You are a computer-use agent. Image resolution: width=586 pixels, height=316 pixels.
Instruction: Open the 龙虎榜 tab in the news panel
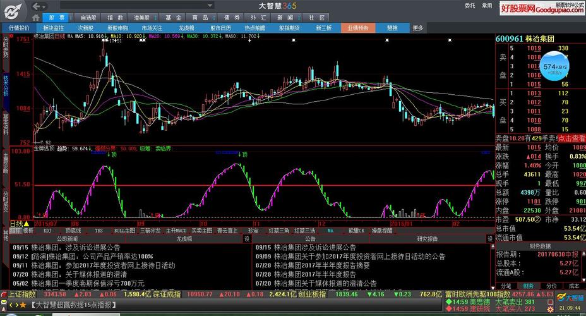(x=184, y=239)
